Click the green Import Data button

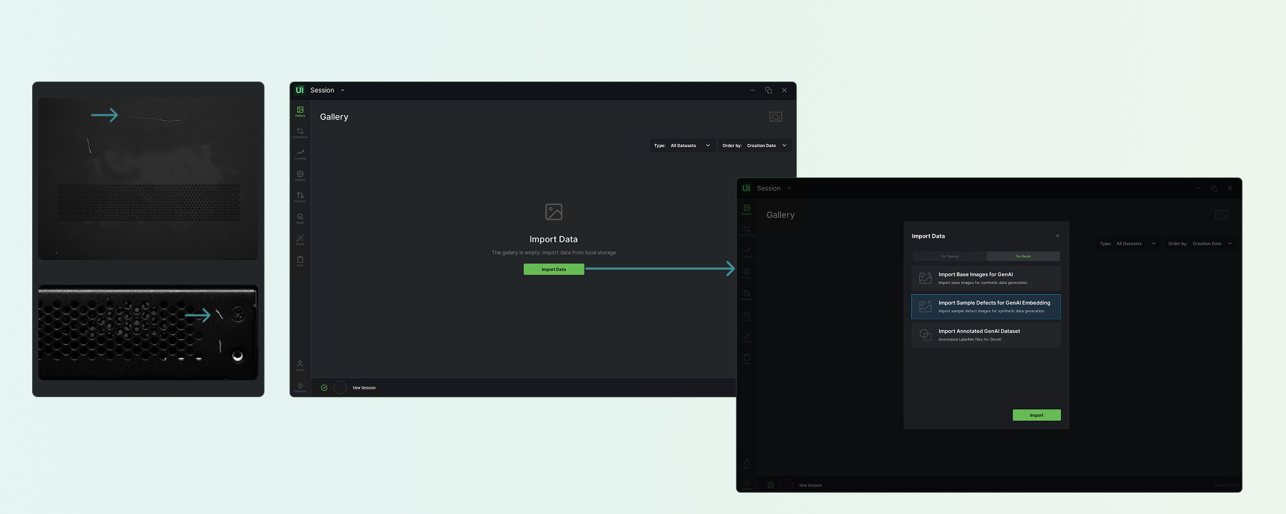pyautogui.click(x=554, y=269)
